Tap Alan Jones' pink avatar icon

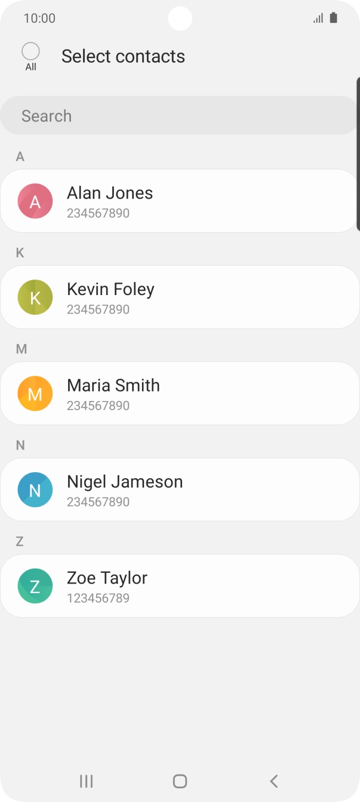click(35, 201)
